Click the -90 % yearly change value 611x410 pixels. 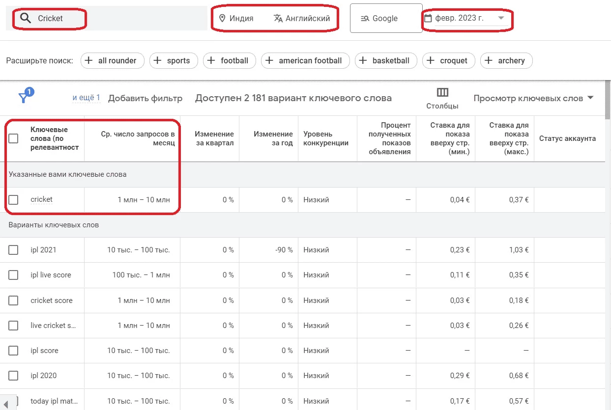(284, 250)
